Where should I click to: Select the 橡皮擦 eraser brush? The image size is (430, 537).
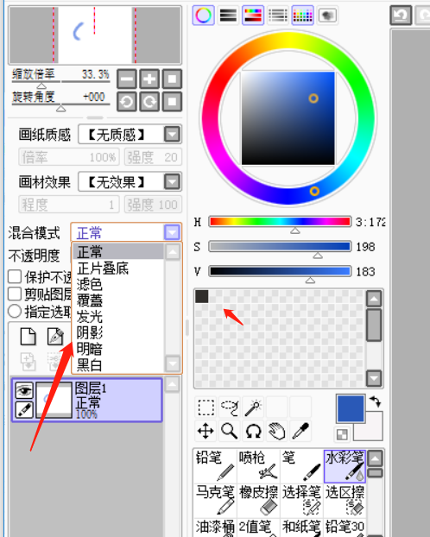point(259,500)
